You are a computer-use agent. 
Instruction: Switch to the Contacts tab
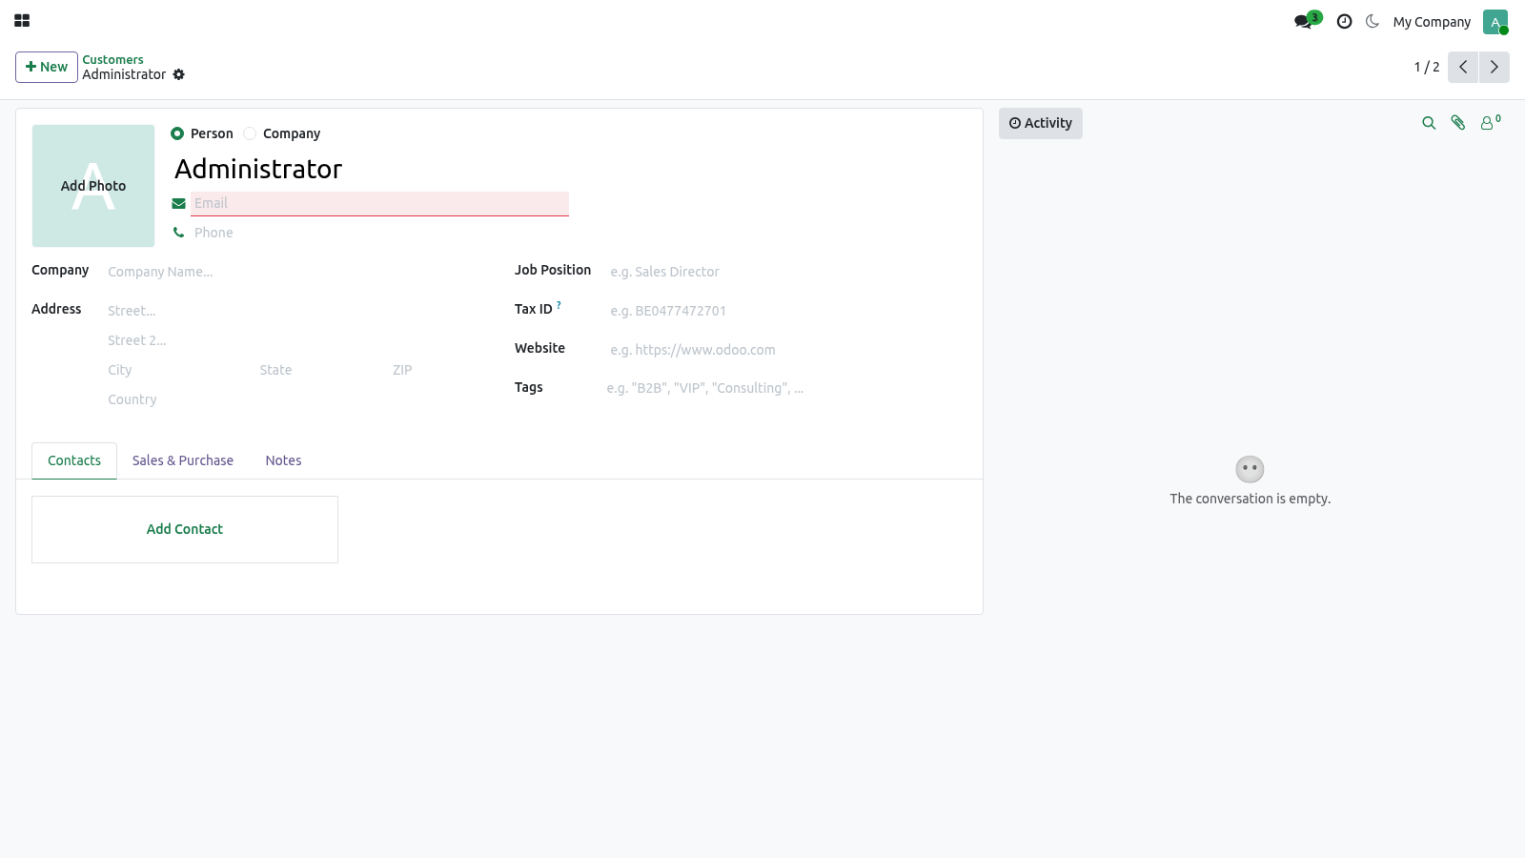(x=74, y=460)
